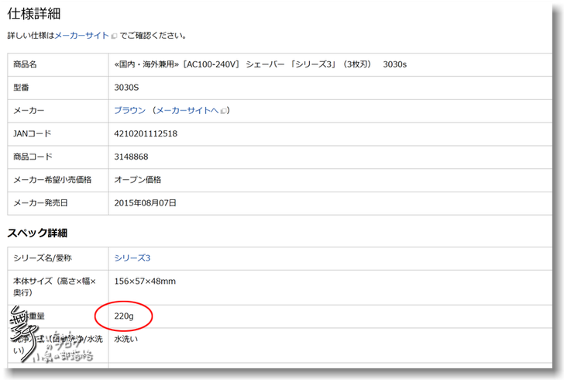Click external-link icon after メーカーサイトへ text

(x=223, y=111)
